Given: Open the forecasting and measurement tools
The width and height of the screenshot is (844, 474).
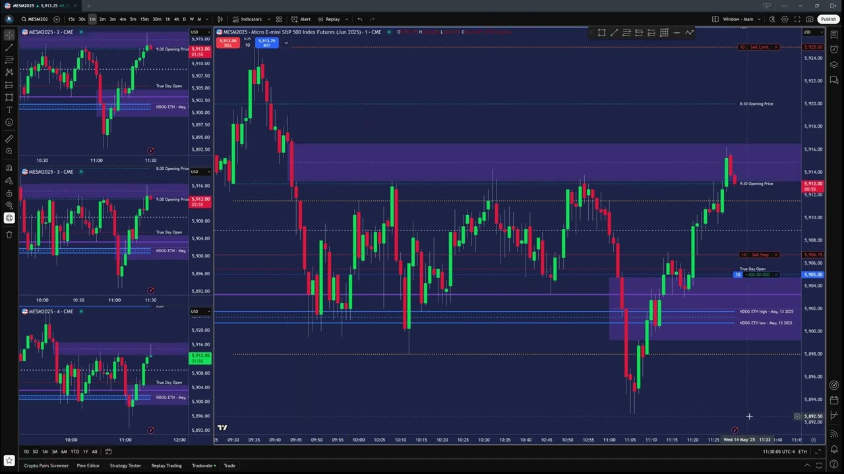Looking at the screenshot, I should 9,85.
